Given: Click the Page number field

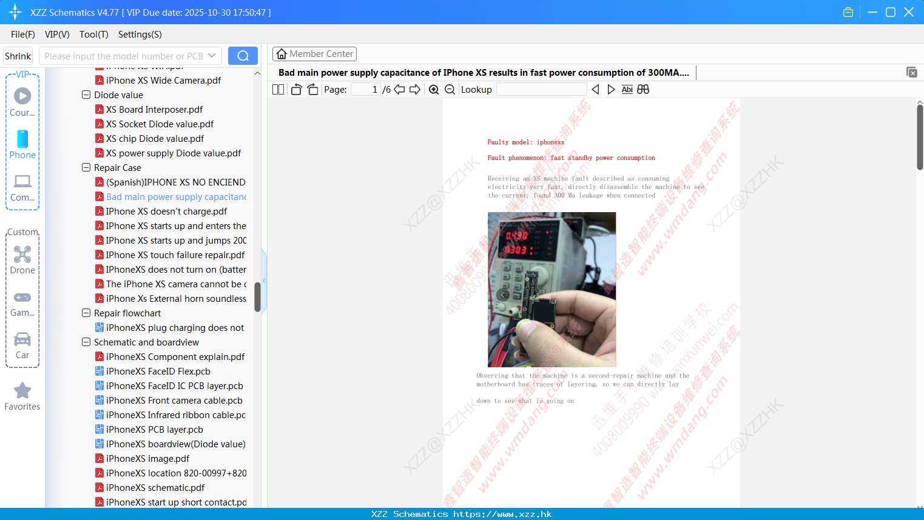Looking at the screenshot, I should coord(365,89).
